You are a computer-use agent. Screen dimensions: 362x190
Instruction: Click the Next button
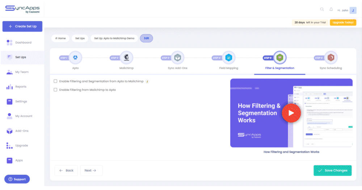pos(91,170)
